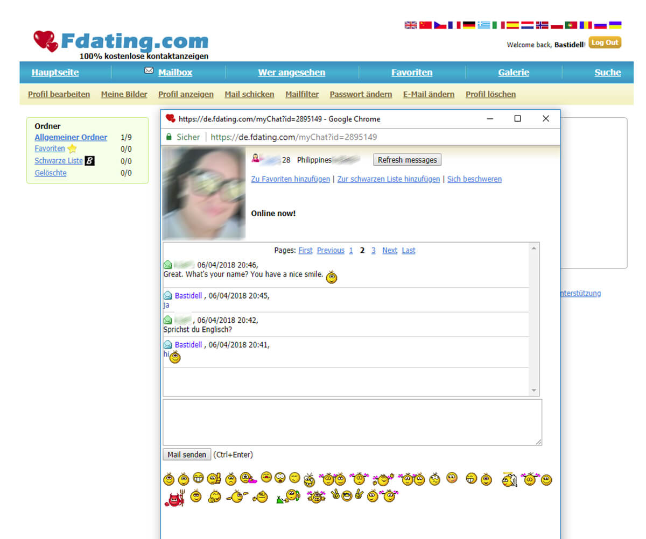The height and width of the screenshot is (539, 646).
Task: Open the Mailfilter settings
Action: [302, 94]
